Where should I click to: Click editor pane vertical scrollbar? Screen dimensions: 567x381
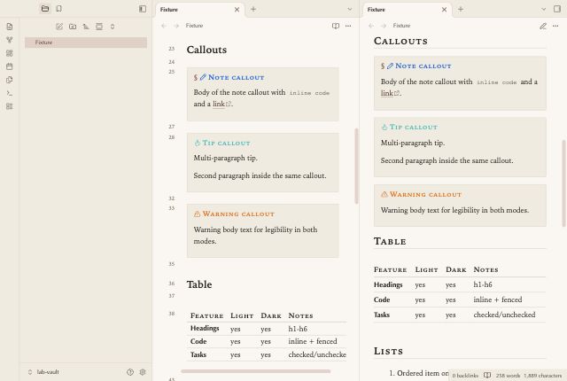point(356,166)
